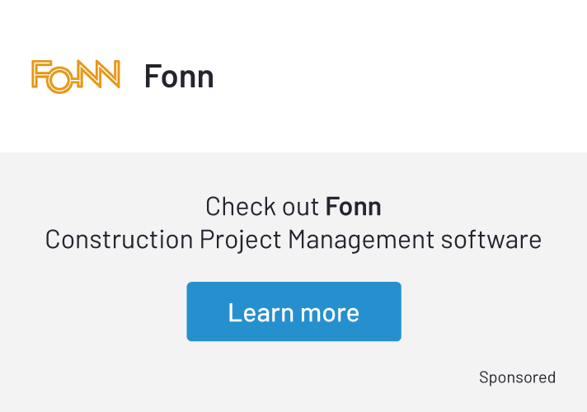Click the "Check out" text
Screen dimensions: 587x412
tap(262, 206)
